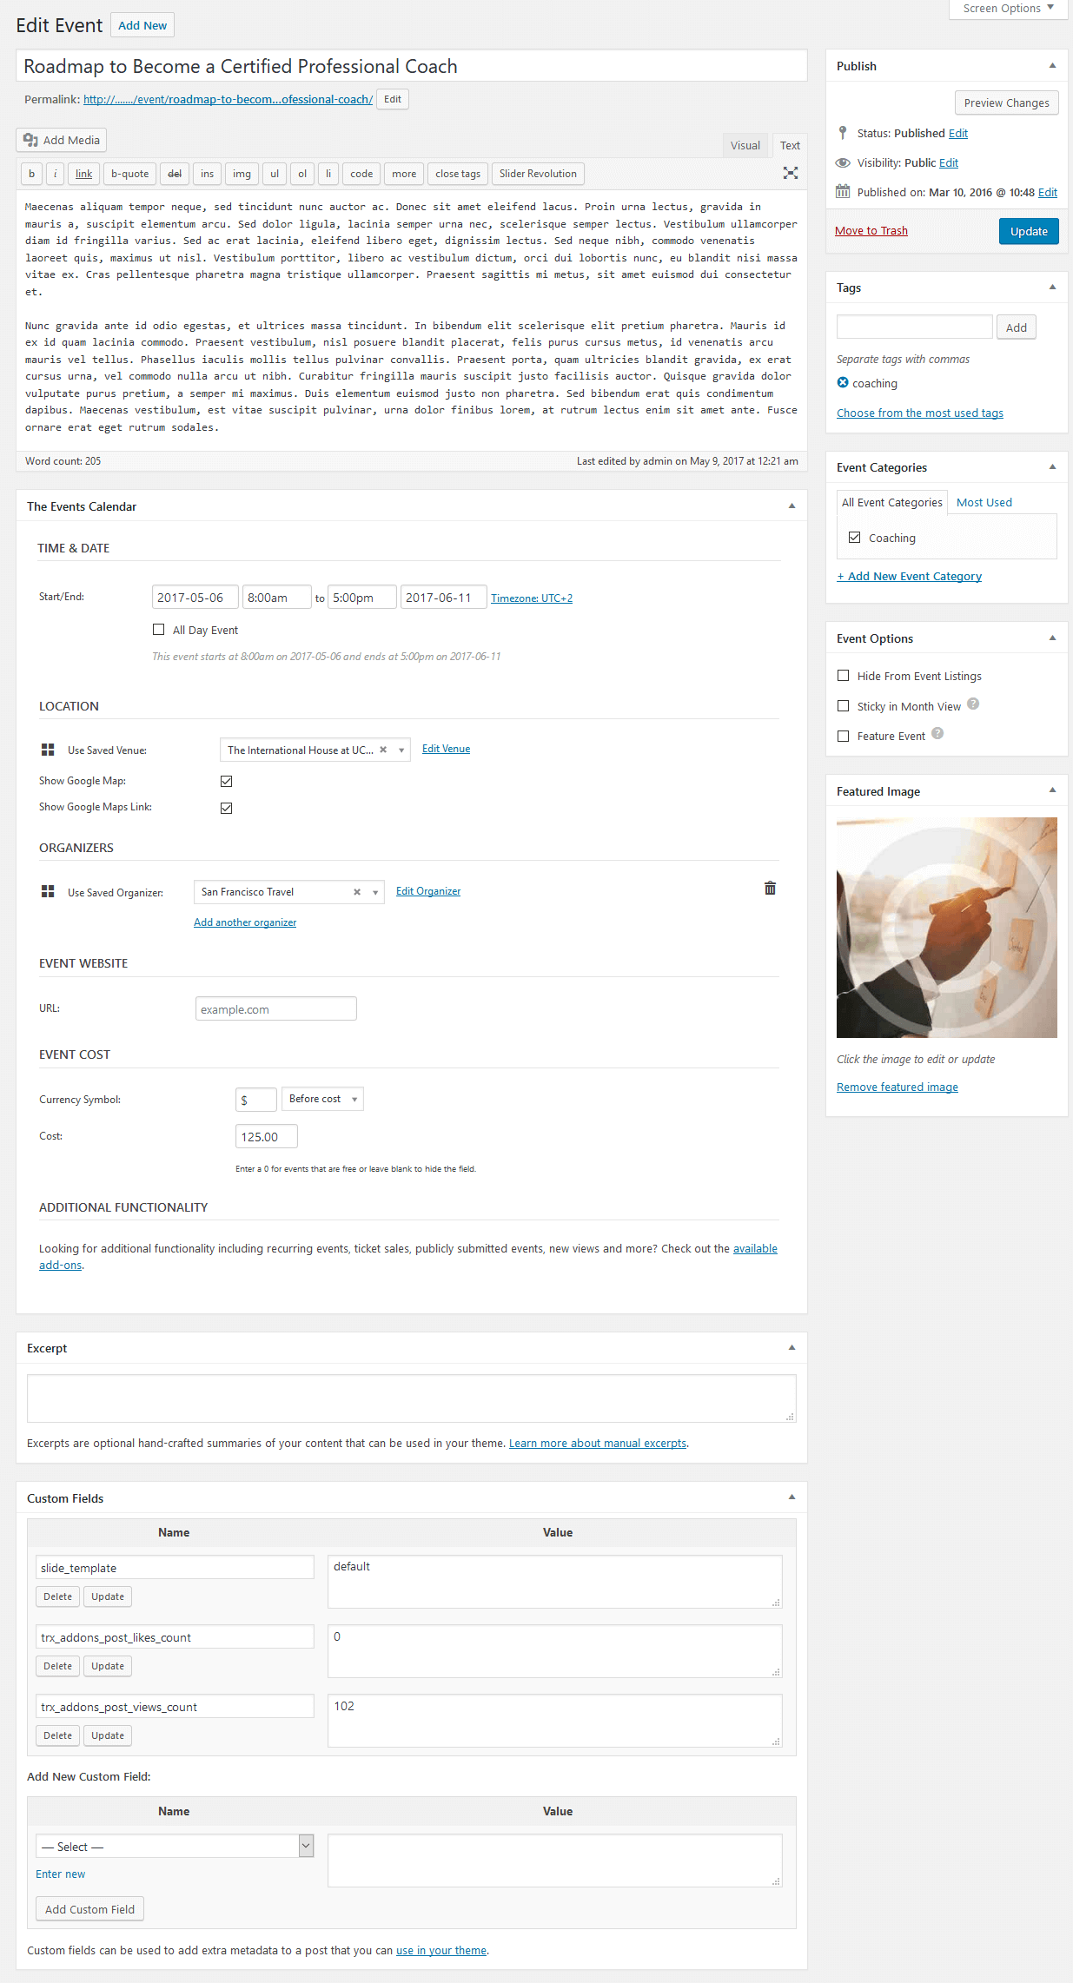Click the blue Update publish button

tap(1029, 231)
